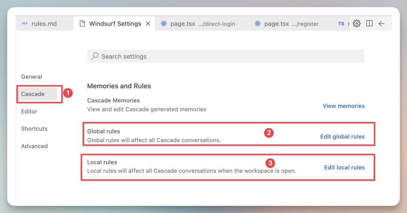Click the magnifier icon in search box
This screenshot has height=213, width=407.
(x=95, y=56)
